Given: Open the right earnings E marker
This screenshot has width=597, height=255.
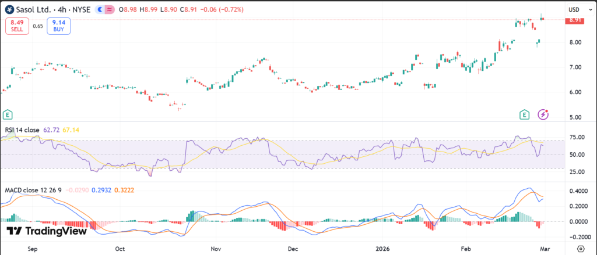Looking at the screenshot, I should coord(525,114).
